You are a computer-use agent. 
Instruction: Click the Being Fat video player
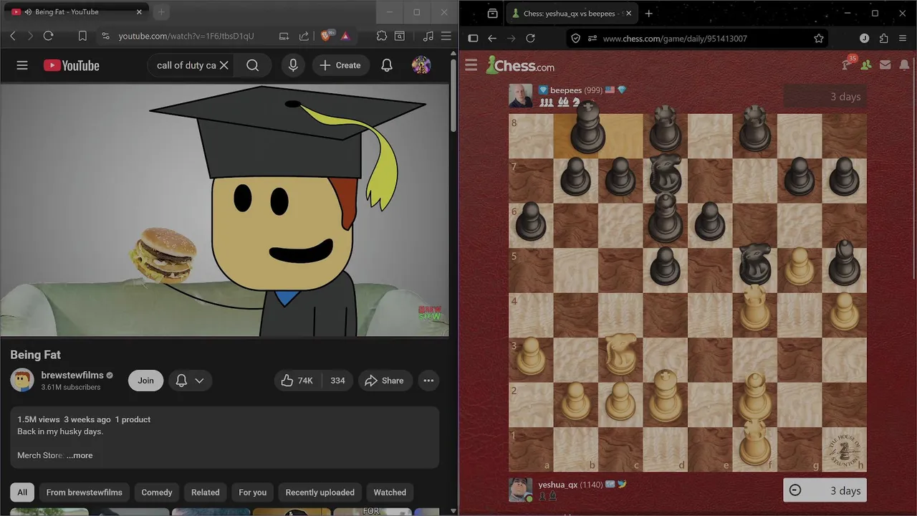(224, 210)
